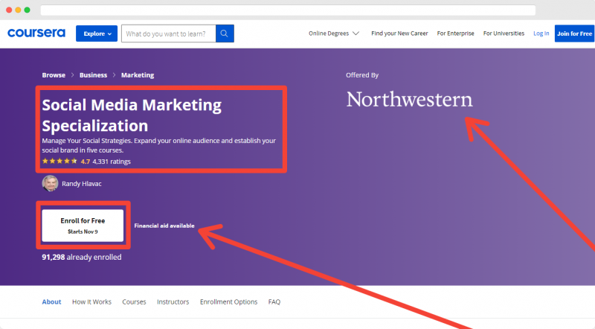This screenshot has width=595, height=329.
Task: Click Randy Hlavac's avatar photo
Action: tap(50, 184)
